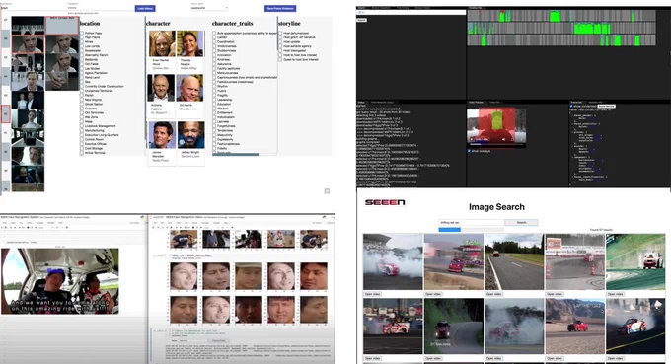Open video under the red car on straight road thumbnail
This screenshot has width=671, height=364.
(x=493, y=294)
